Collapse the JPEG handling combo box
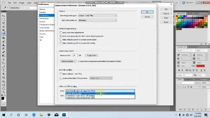The width and height of the screenshot is (210, 118). point(100,91)
